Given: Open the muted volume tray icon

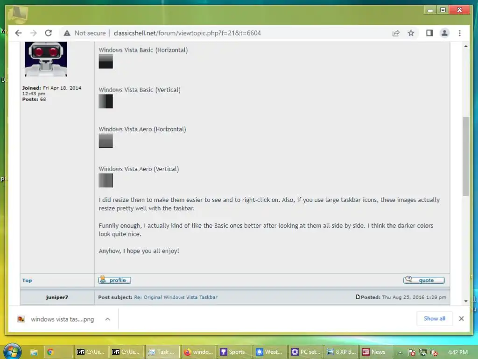Looking at the screenshot, I should tap(434, 352).
